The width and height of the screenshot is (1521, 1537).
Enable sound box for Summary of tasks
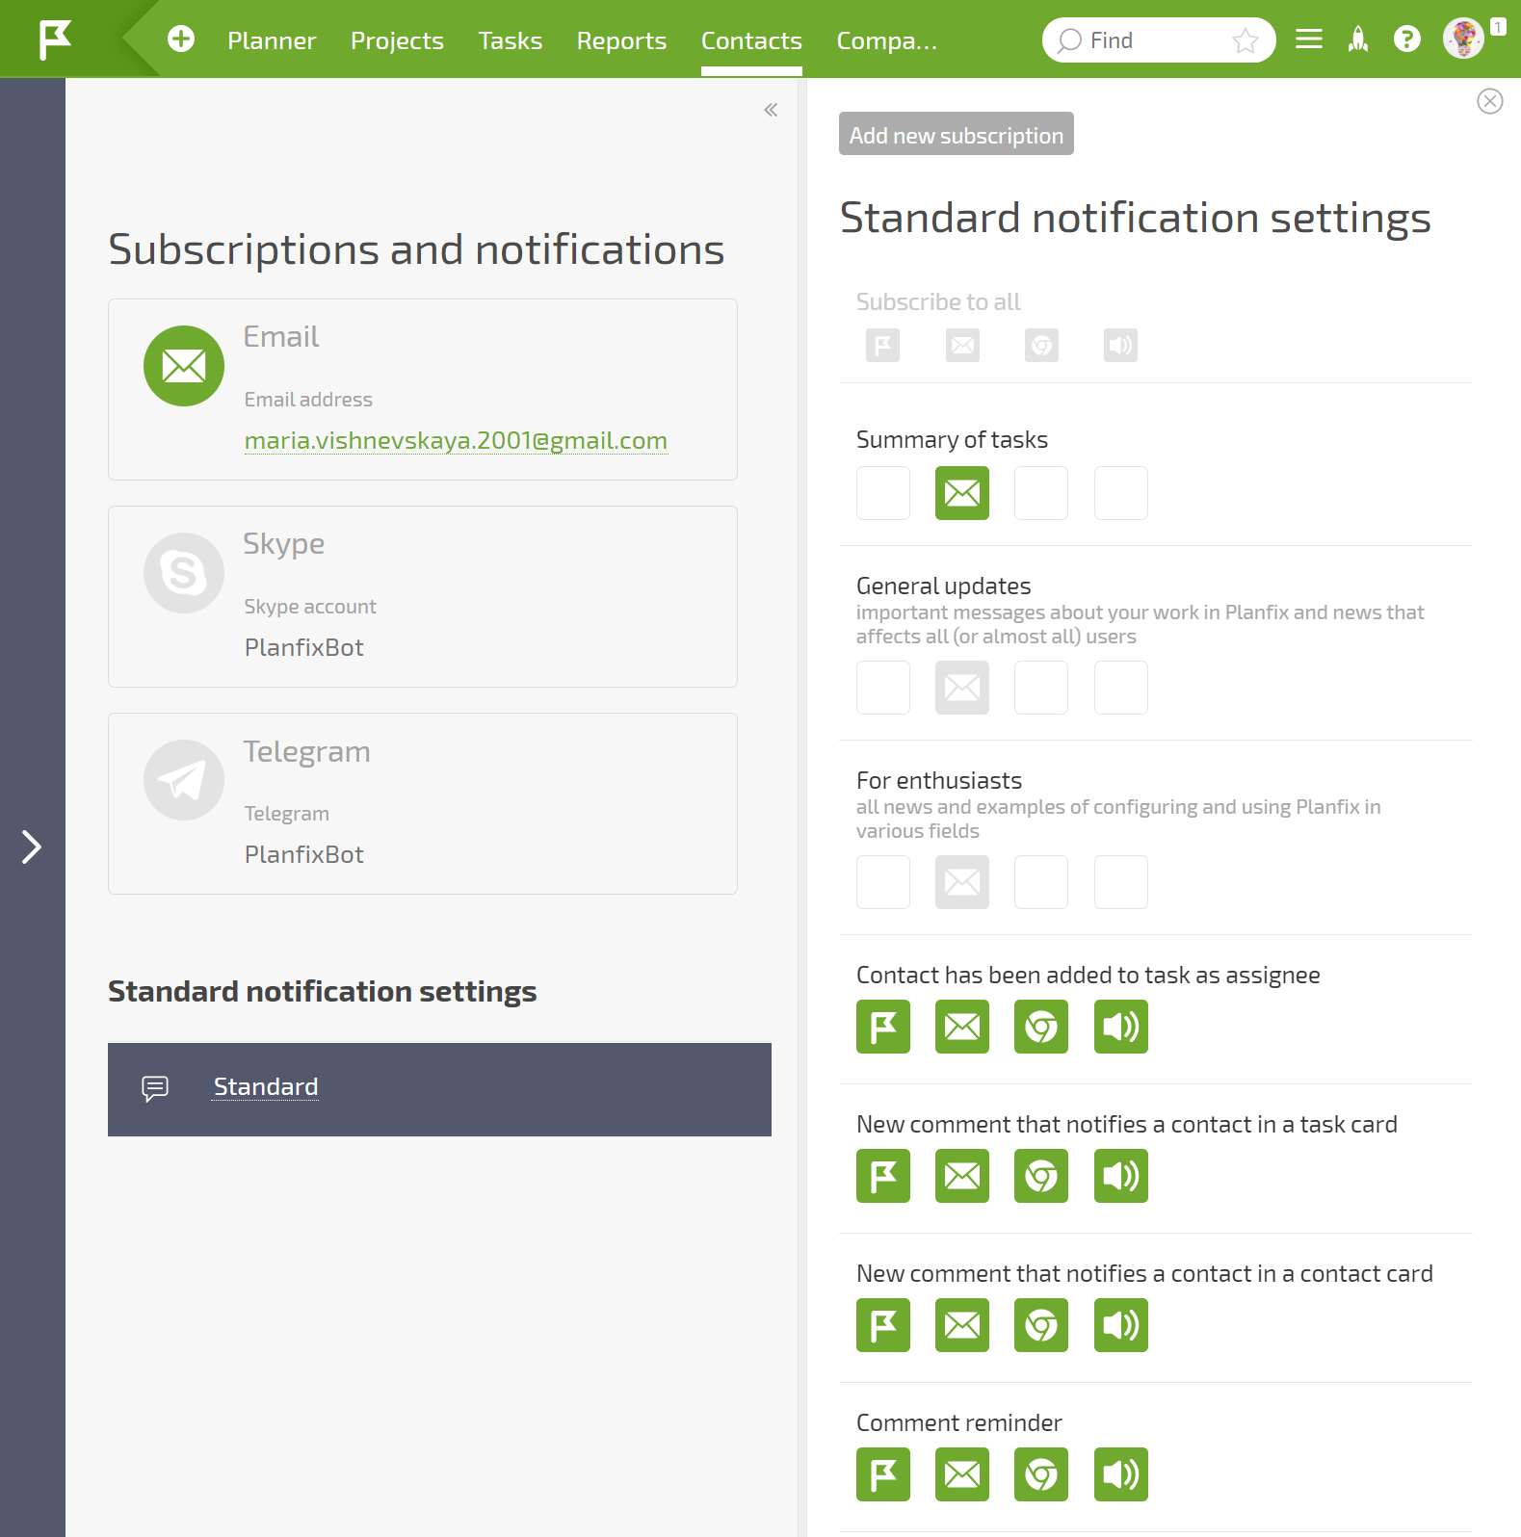click(1121, 493)
